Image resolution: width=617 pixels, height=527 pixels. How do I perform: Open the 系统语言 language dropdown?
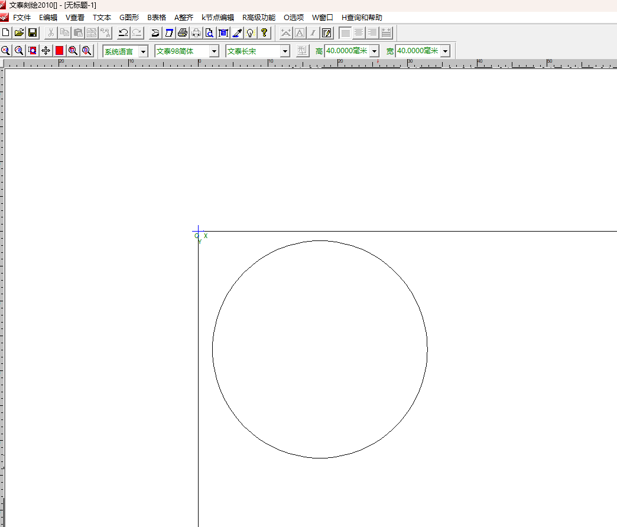(143, 51)
